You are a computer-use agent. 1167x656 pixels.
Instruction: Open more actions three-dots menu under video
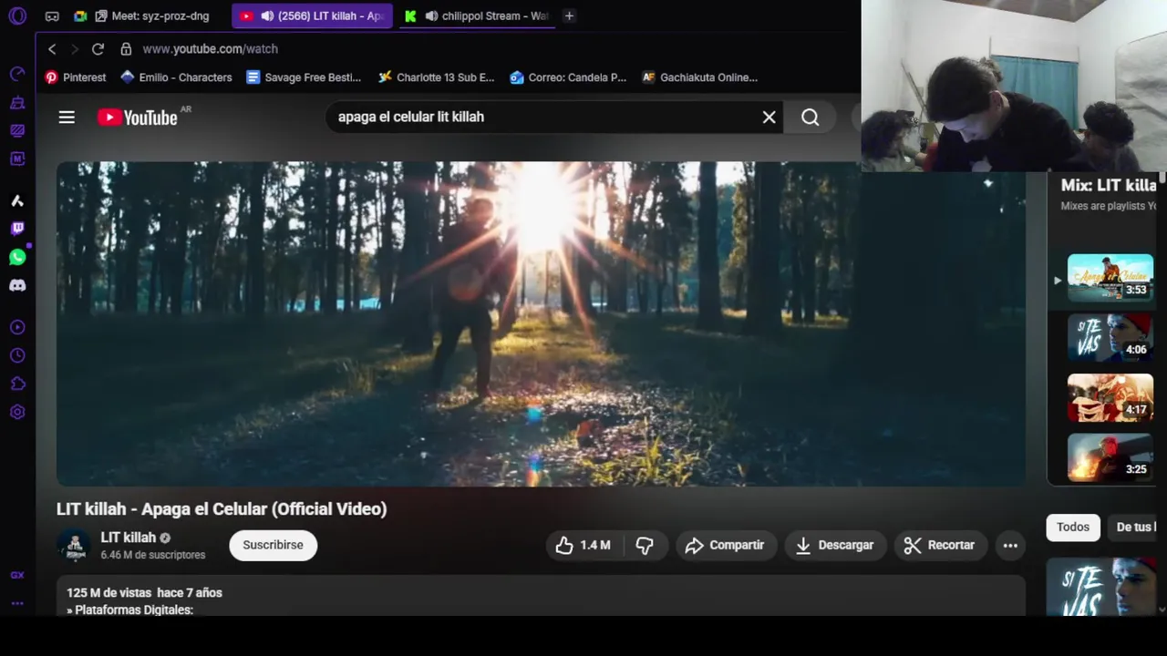click(x=1010, y=545)
